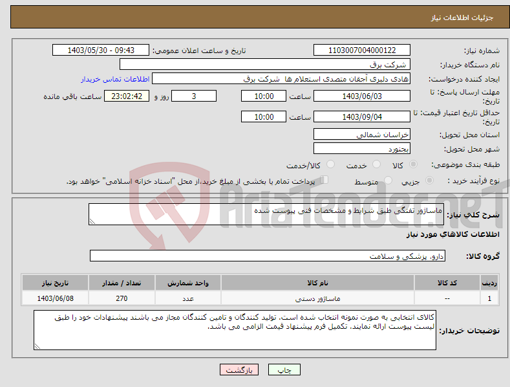This screenshot has width=510, height=387.
Task: Click the ایجاد کننده درخواست field
Action: pos(281,78)
